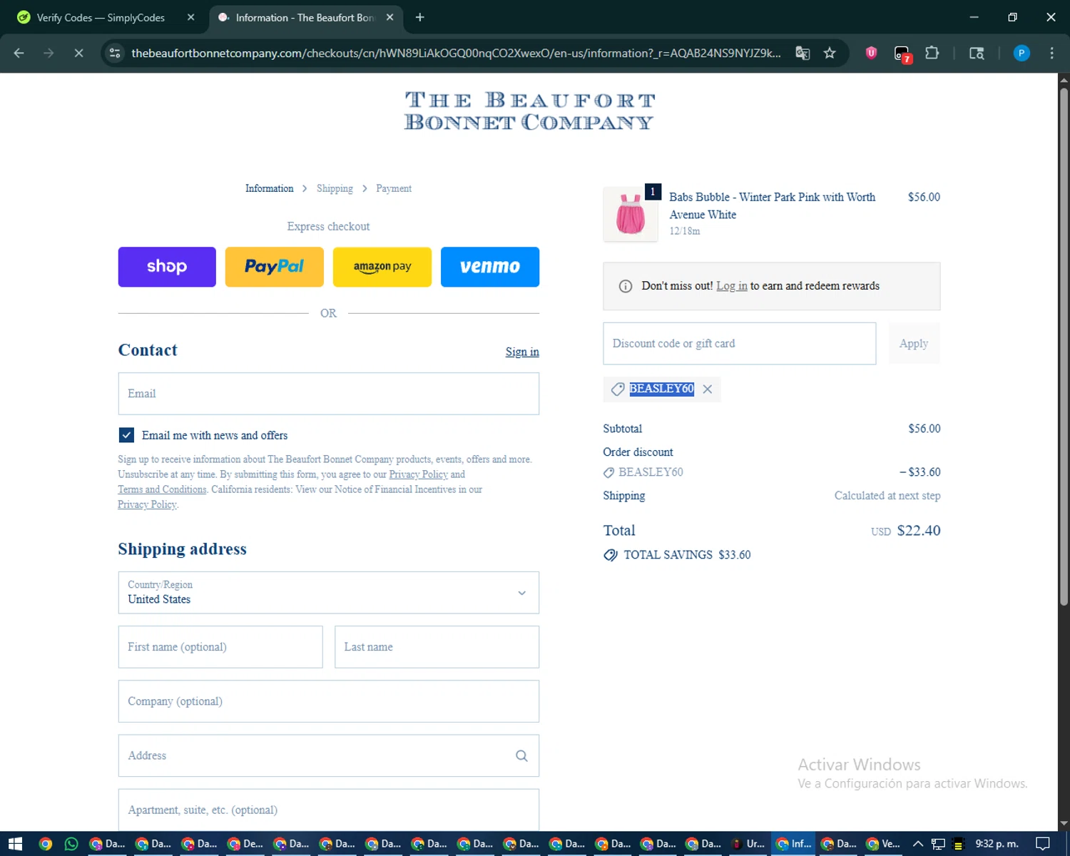Switch to the 'Ur...' taskbar window
The image size is (1070, 856).
coord(747,844)
